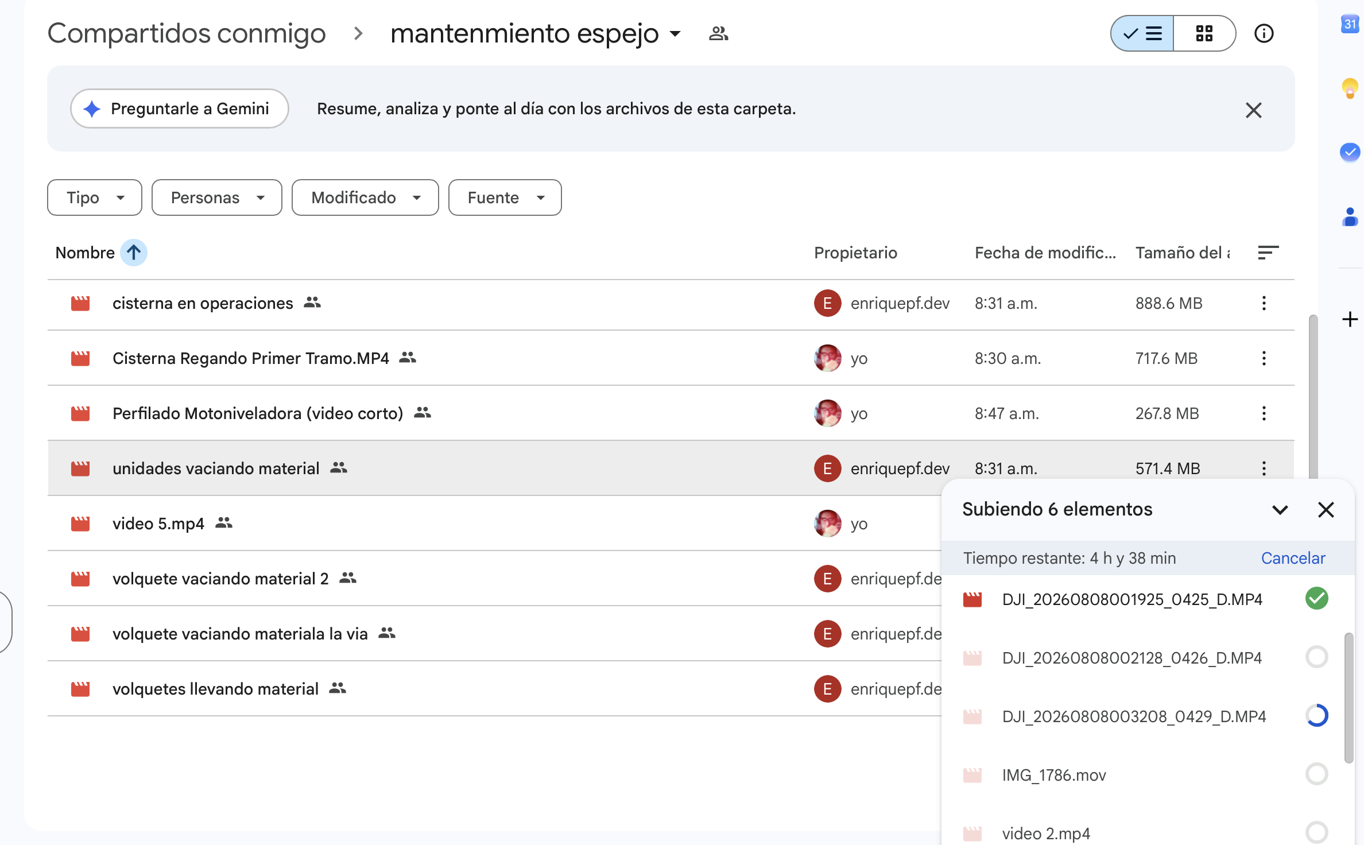Click the Tiempo restante status text
This screenshot has height=845, width=1364.
[x=1069, y=558]
